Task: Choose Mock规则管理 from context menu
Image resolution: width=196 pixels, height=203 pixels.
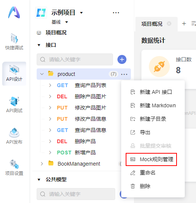Action: click(x=151, y=159)
